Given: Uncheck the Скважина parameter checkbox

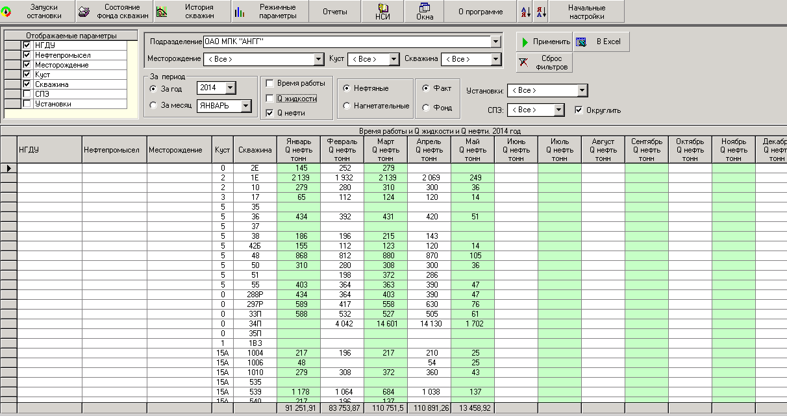Looking at the screenshot, I should click(27, 84).
